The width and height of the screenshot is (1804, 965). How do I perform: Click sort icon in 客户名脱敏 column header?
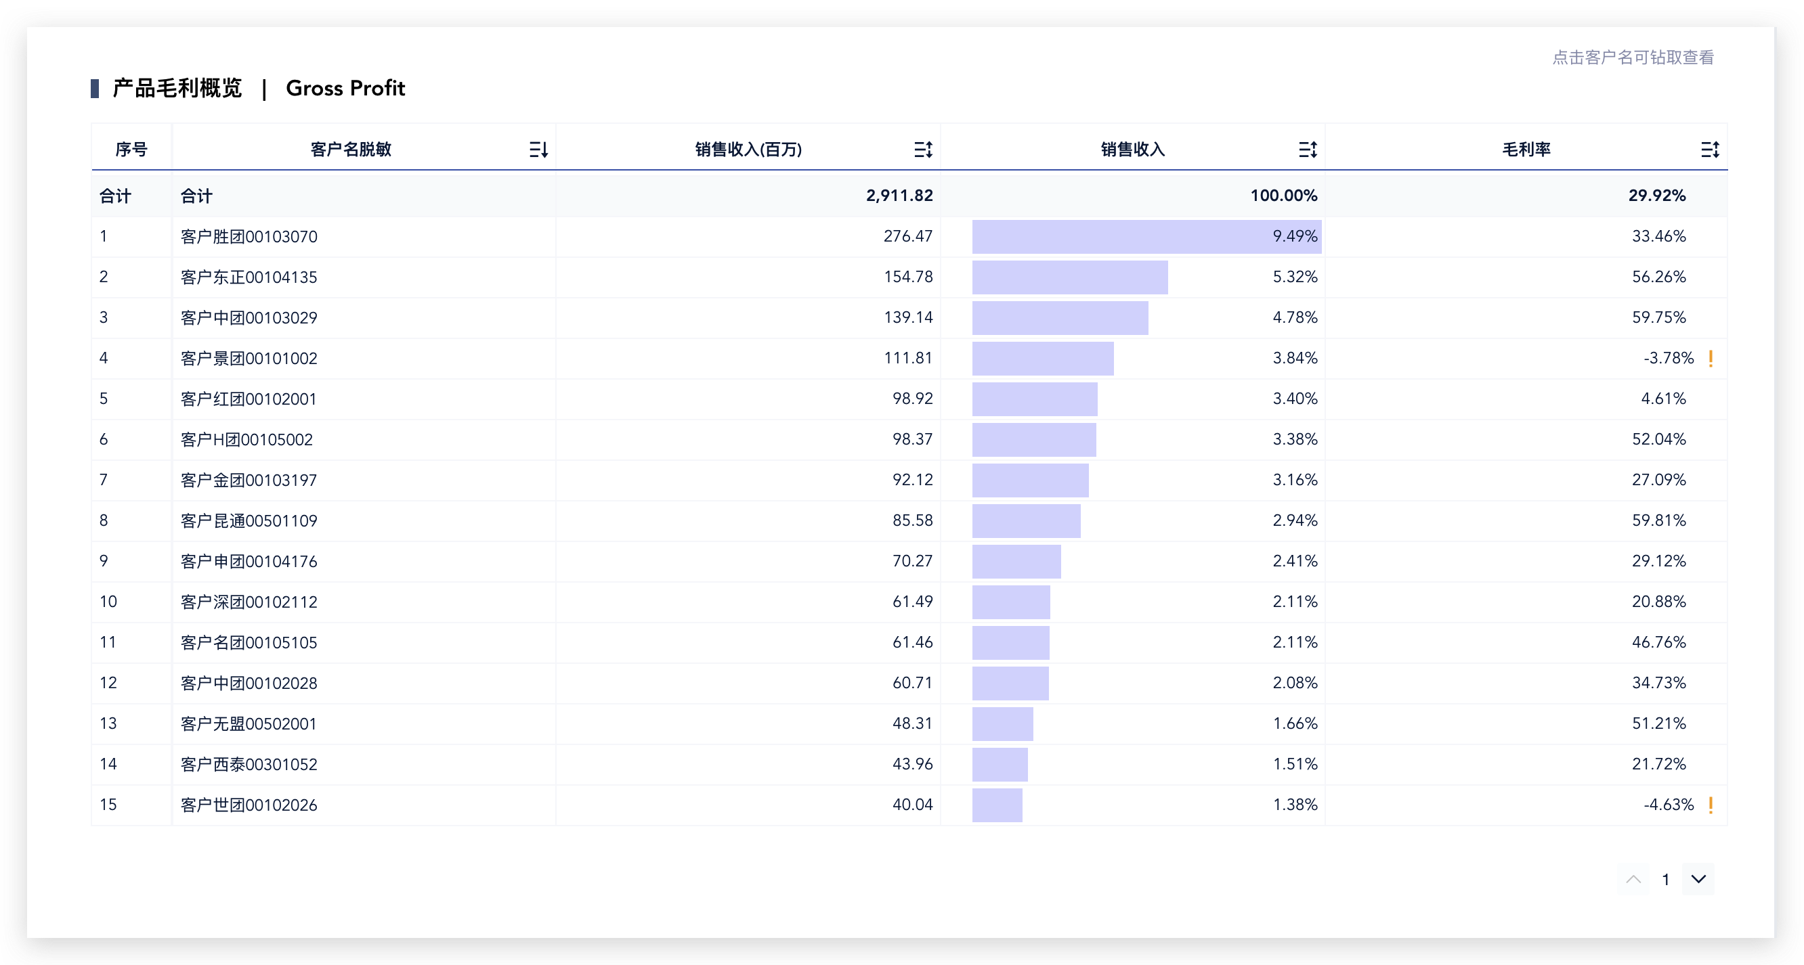(x=538, y=149)
